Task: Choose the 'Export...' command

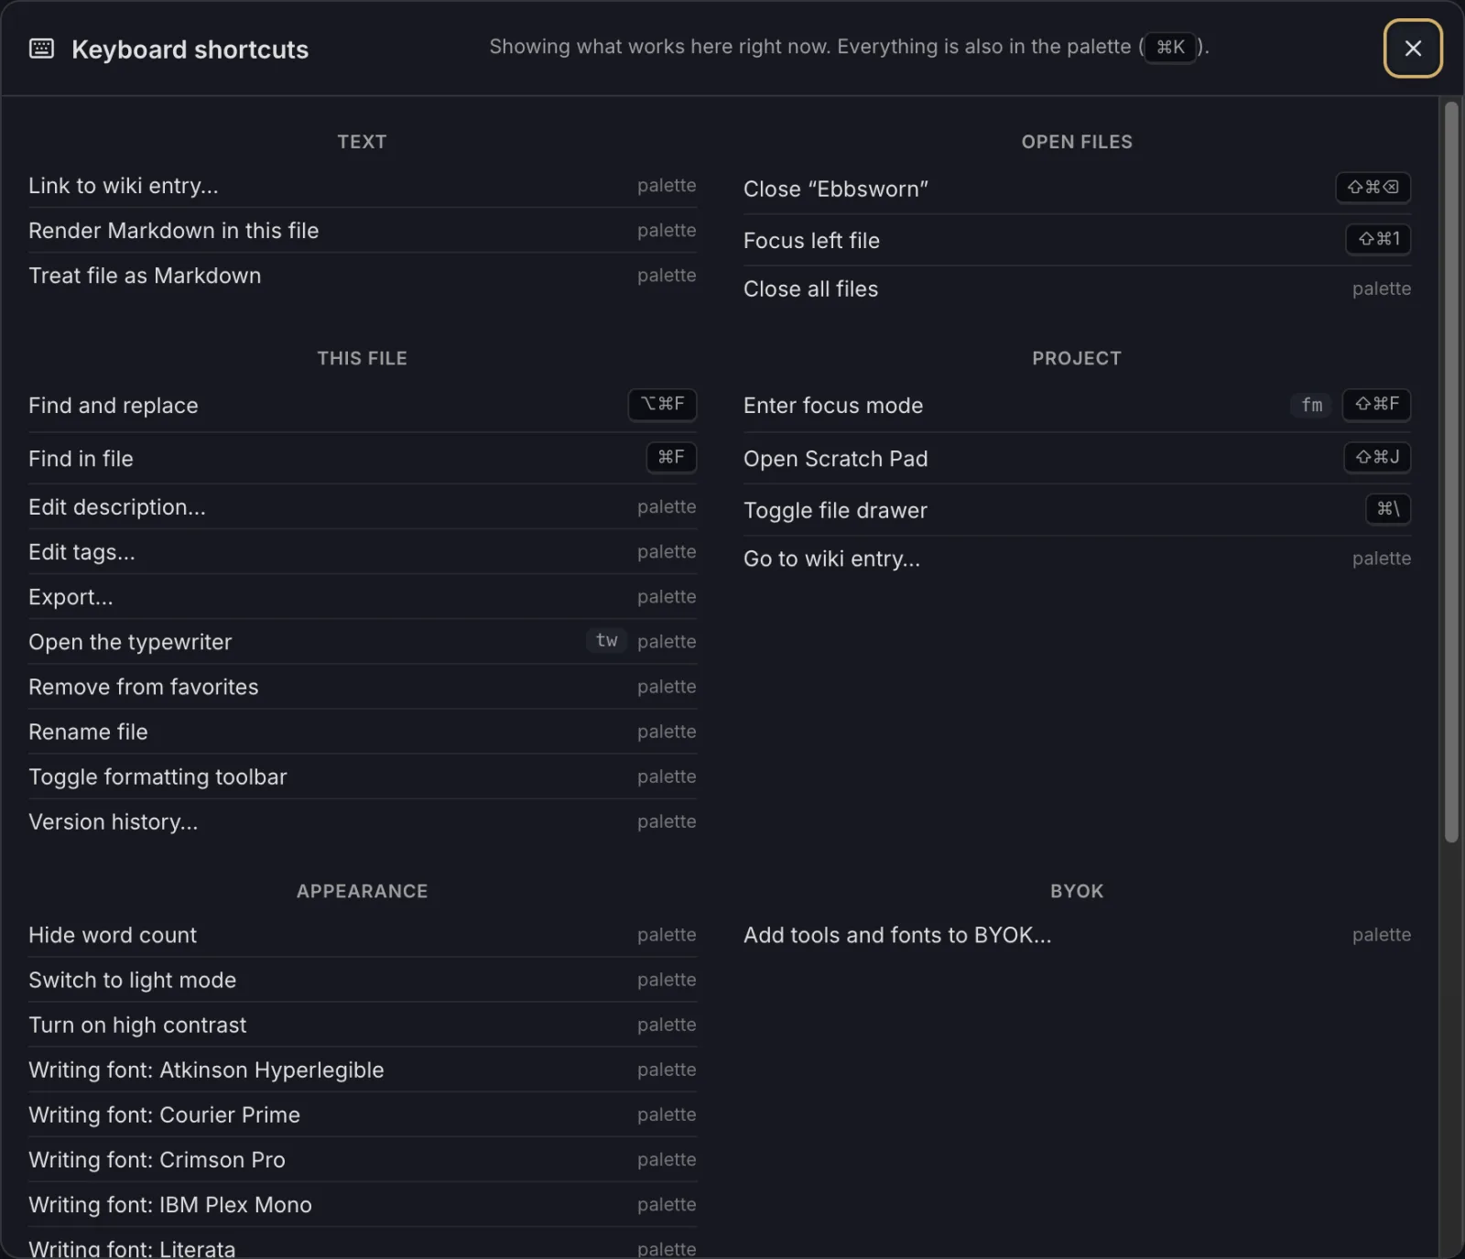Action: 363,597
